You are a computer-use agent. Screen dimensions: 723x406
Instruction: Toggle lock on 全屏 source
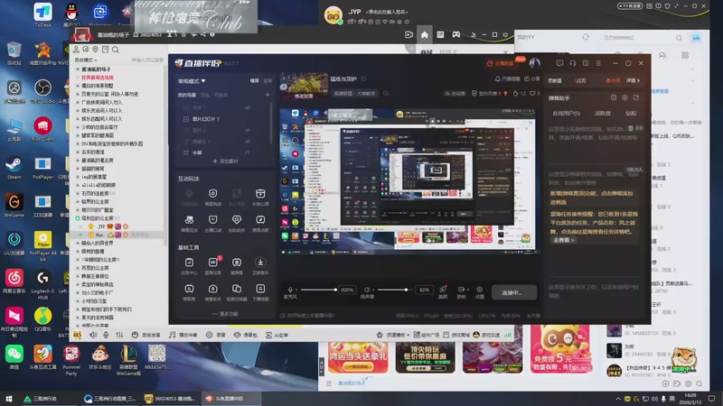(x=248, y=152)
